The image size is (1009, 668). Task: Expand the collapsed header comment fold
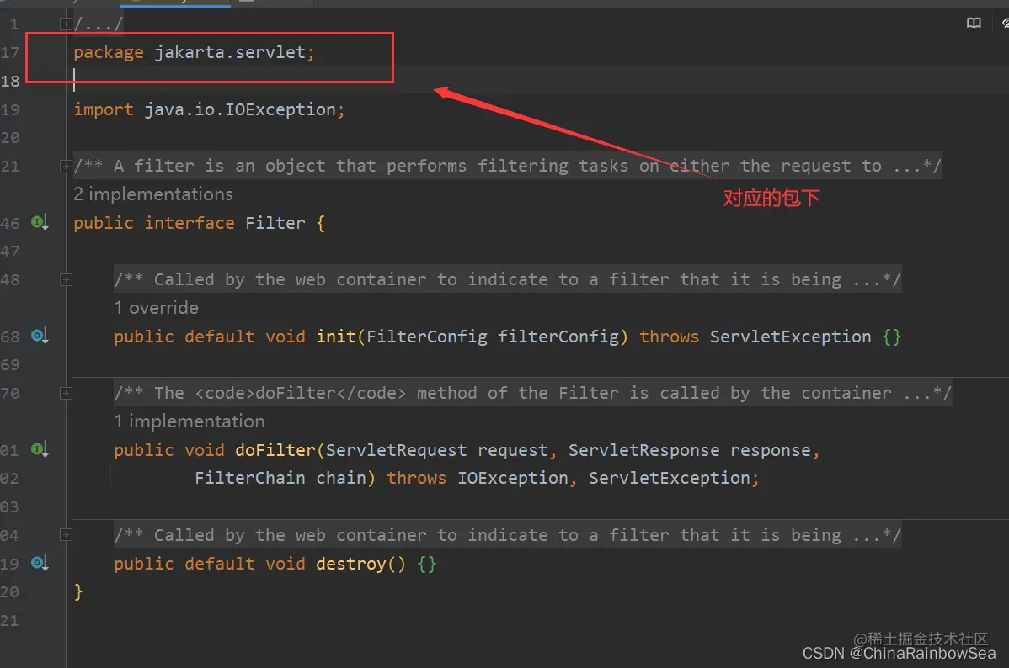[66, 24]
